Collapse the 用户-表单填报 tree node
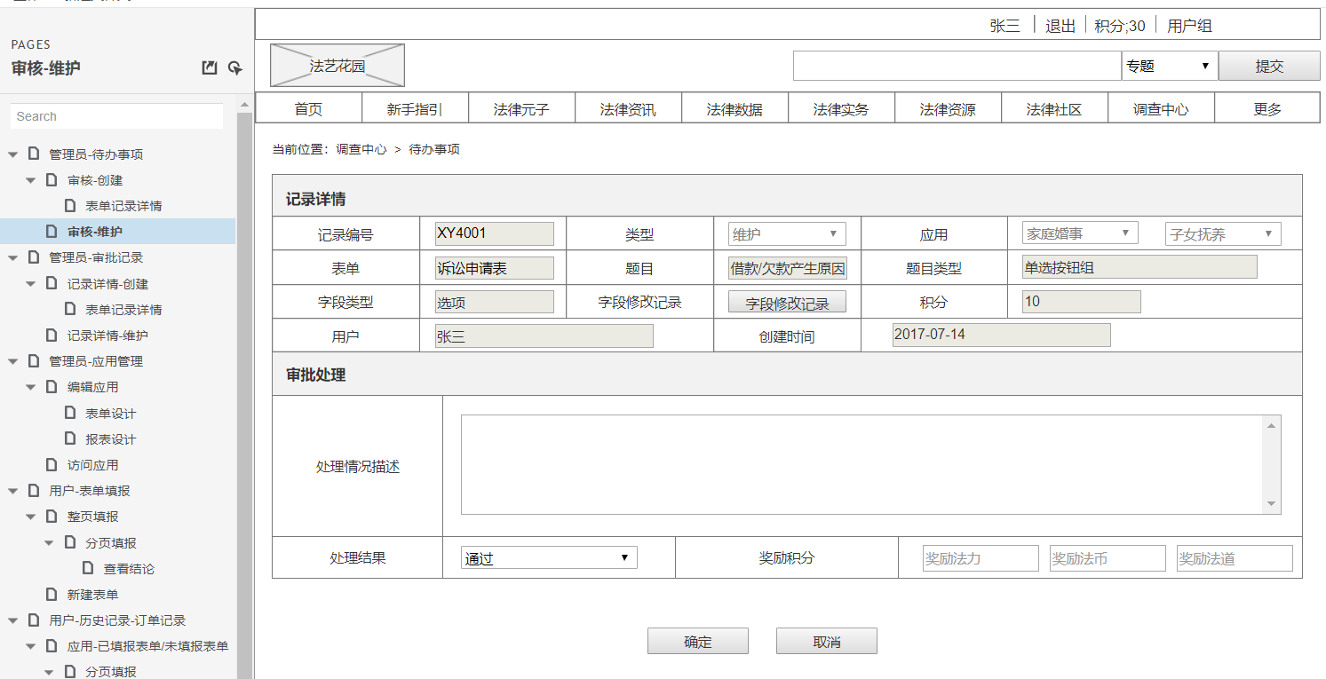 click(12, 491)
